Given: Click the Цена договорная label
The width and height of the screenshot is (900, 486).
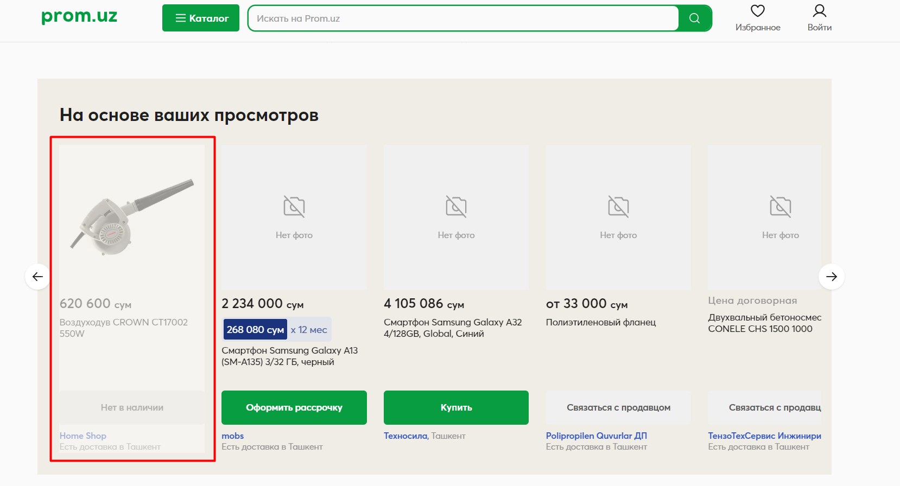Looking at the screenshot, I should click(752, 300).
